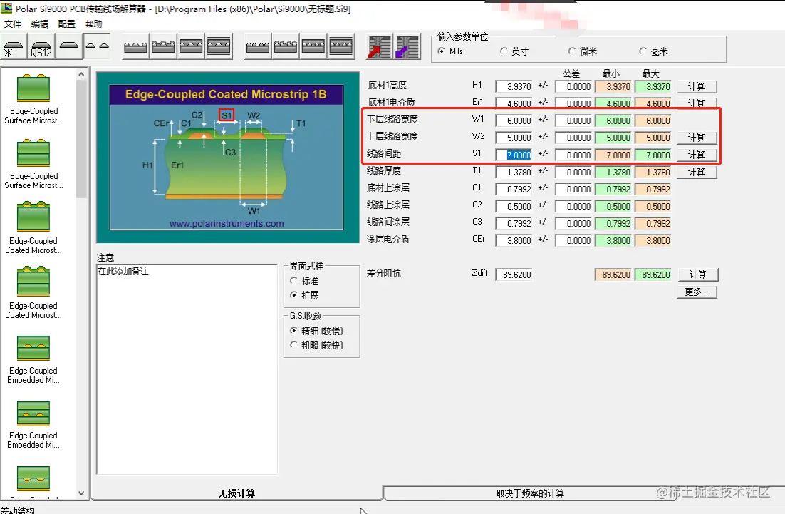Click 计算 button for H1 row
This screenshot has width=785, height=514.
point(697,87)
